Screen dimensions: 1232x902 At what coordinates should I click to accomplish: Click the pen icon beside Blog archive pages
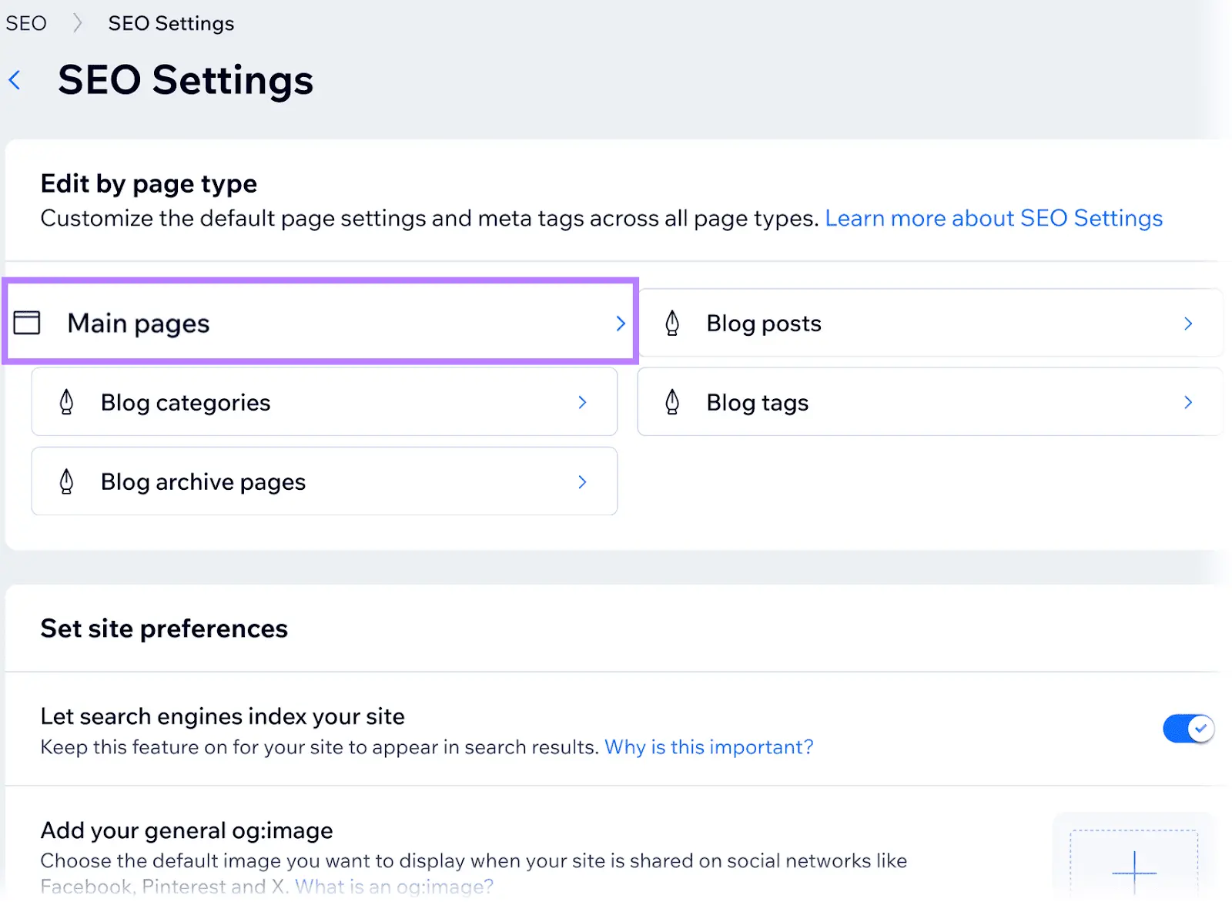[67, 481]
